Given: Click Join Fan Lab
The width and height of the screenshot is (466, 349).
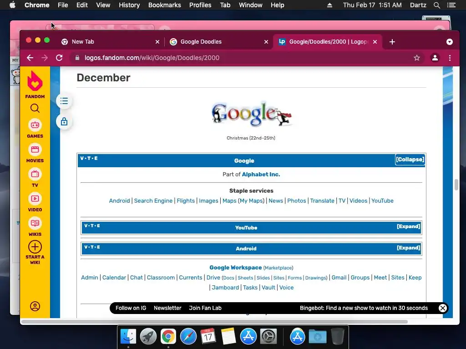Looking at the screenshot, I should pyautogui.click(x=205, y=308).
